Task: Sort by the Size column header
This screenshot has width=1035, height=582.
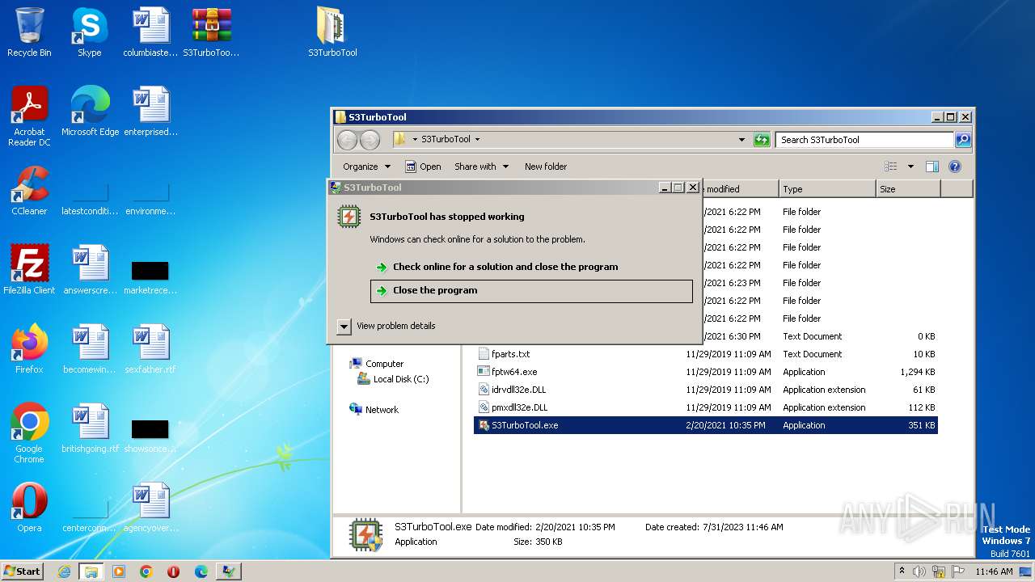Action: [907, 189]
